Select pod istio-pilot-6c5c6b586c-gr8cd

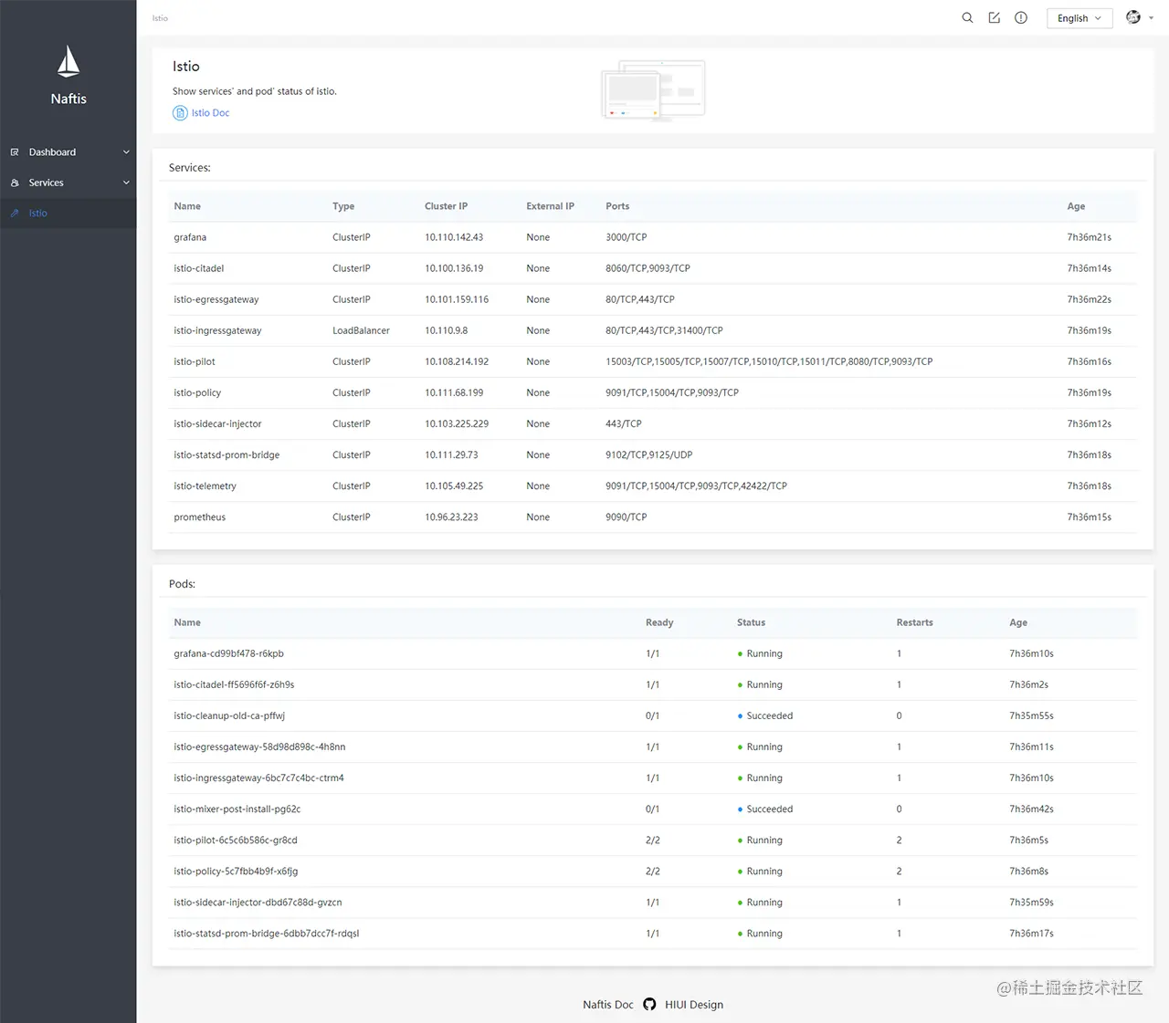click(236, 840)
